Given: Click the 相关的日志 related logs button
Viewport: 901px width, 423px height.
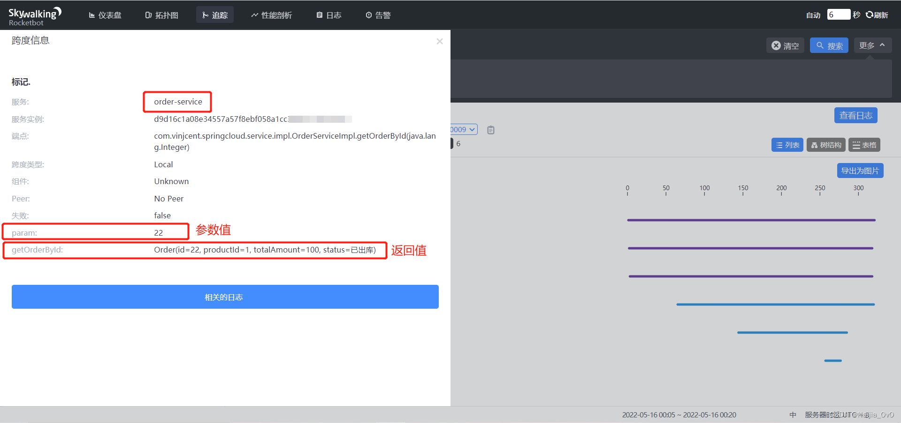Looking at the screenshot, I should click(x=225, y=297).
